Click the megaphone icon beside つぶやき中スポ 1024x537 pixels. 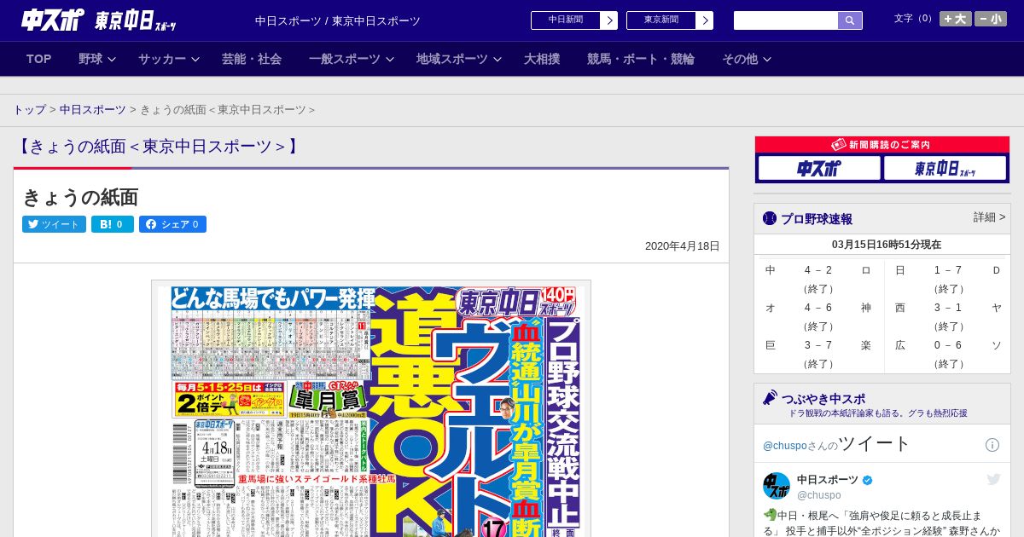point(770,397)
